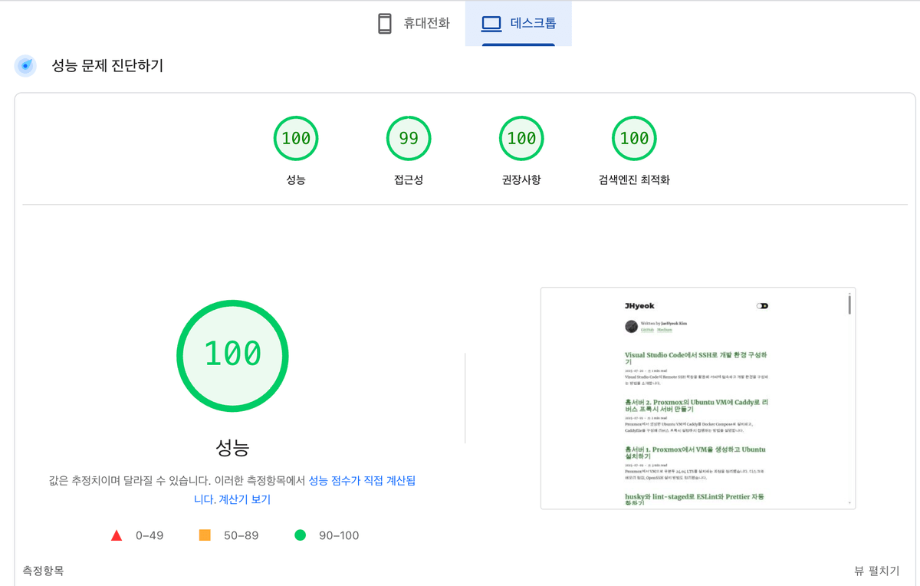Select the orange square 50–89 legend marker
The height and width of the screenshot is (586, 920).
[x=205, y=535]
